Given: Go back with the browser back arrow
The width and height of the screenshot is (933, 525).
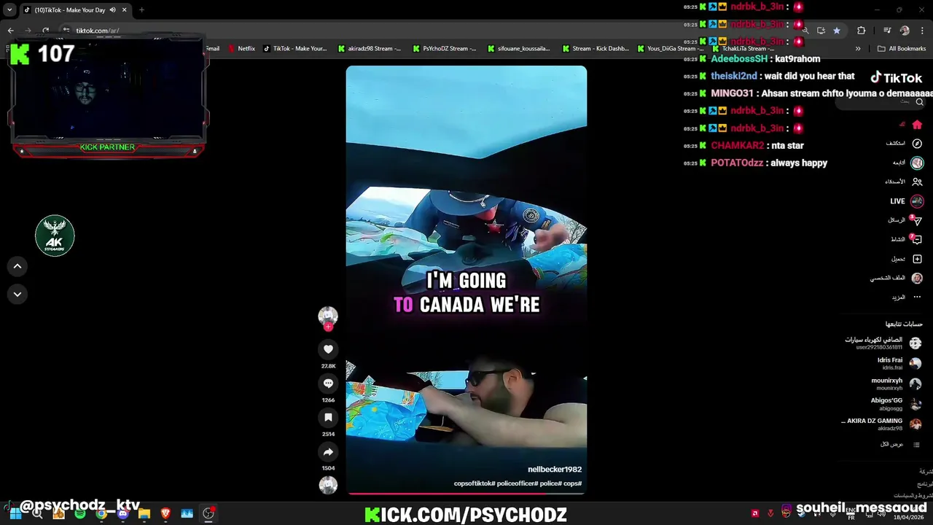Looking at the screenshot, I should [11, 31].
